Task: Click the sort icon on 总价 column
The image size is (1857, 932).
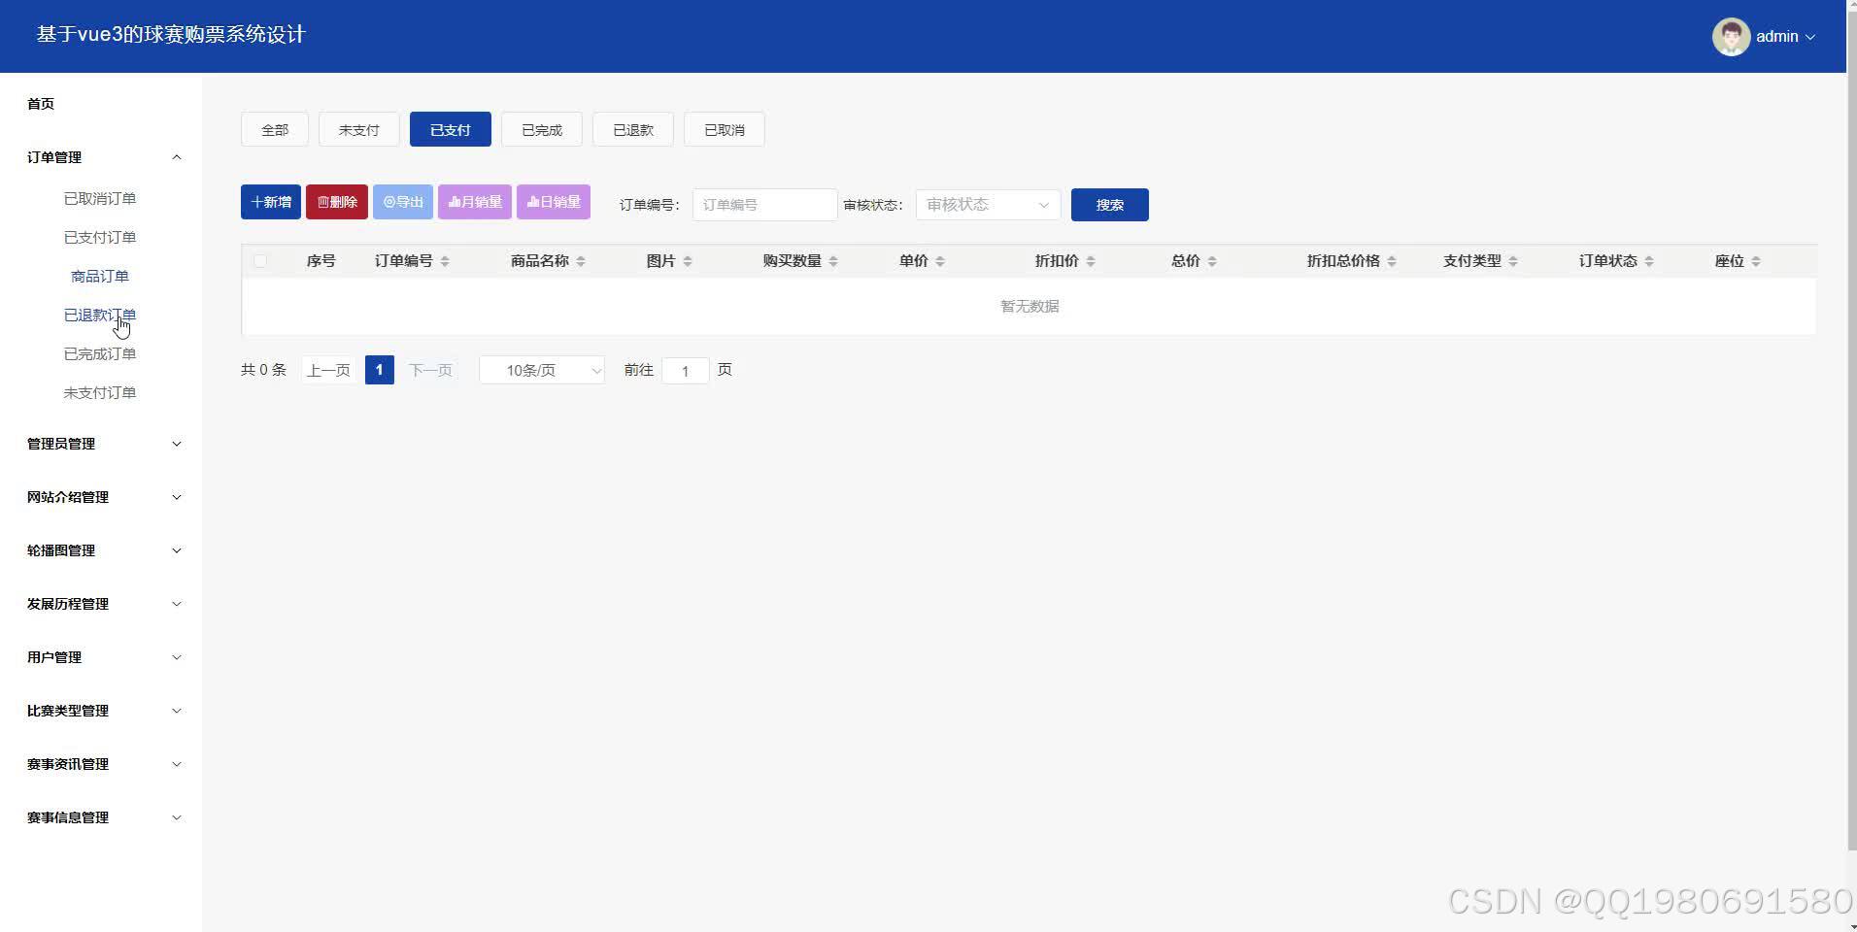Action: 1211,260
